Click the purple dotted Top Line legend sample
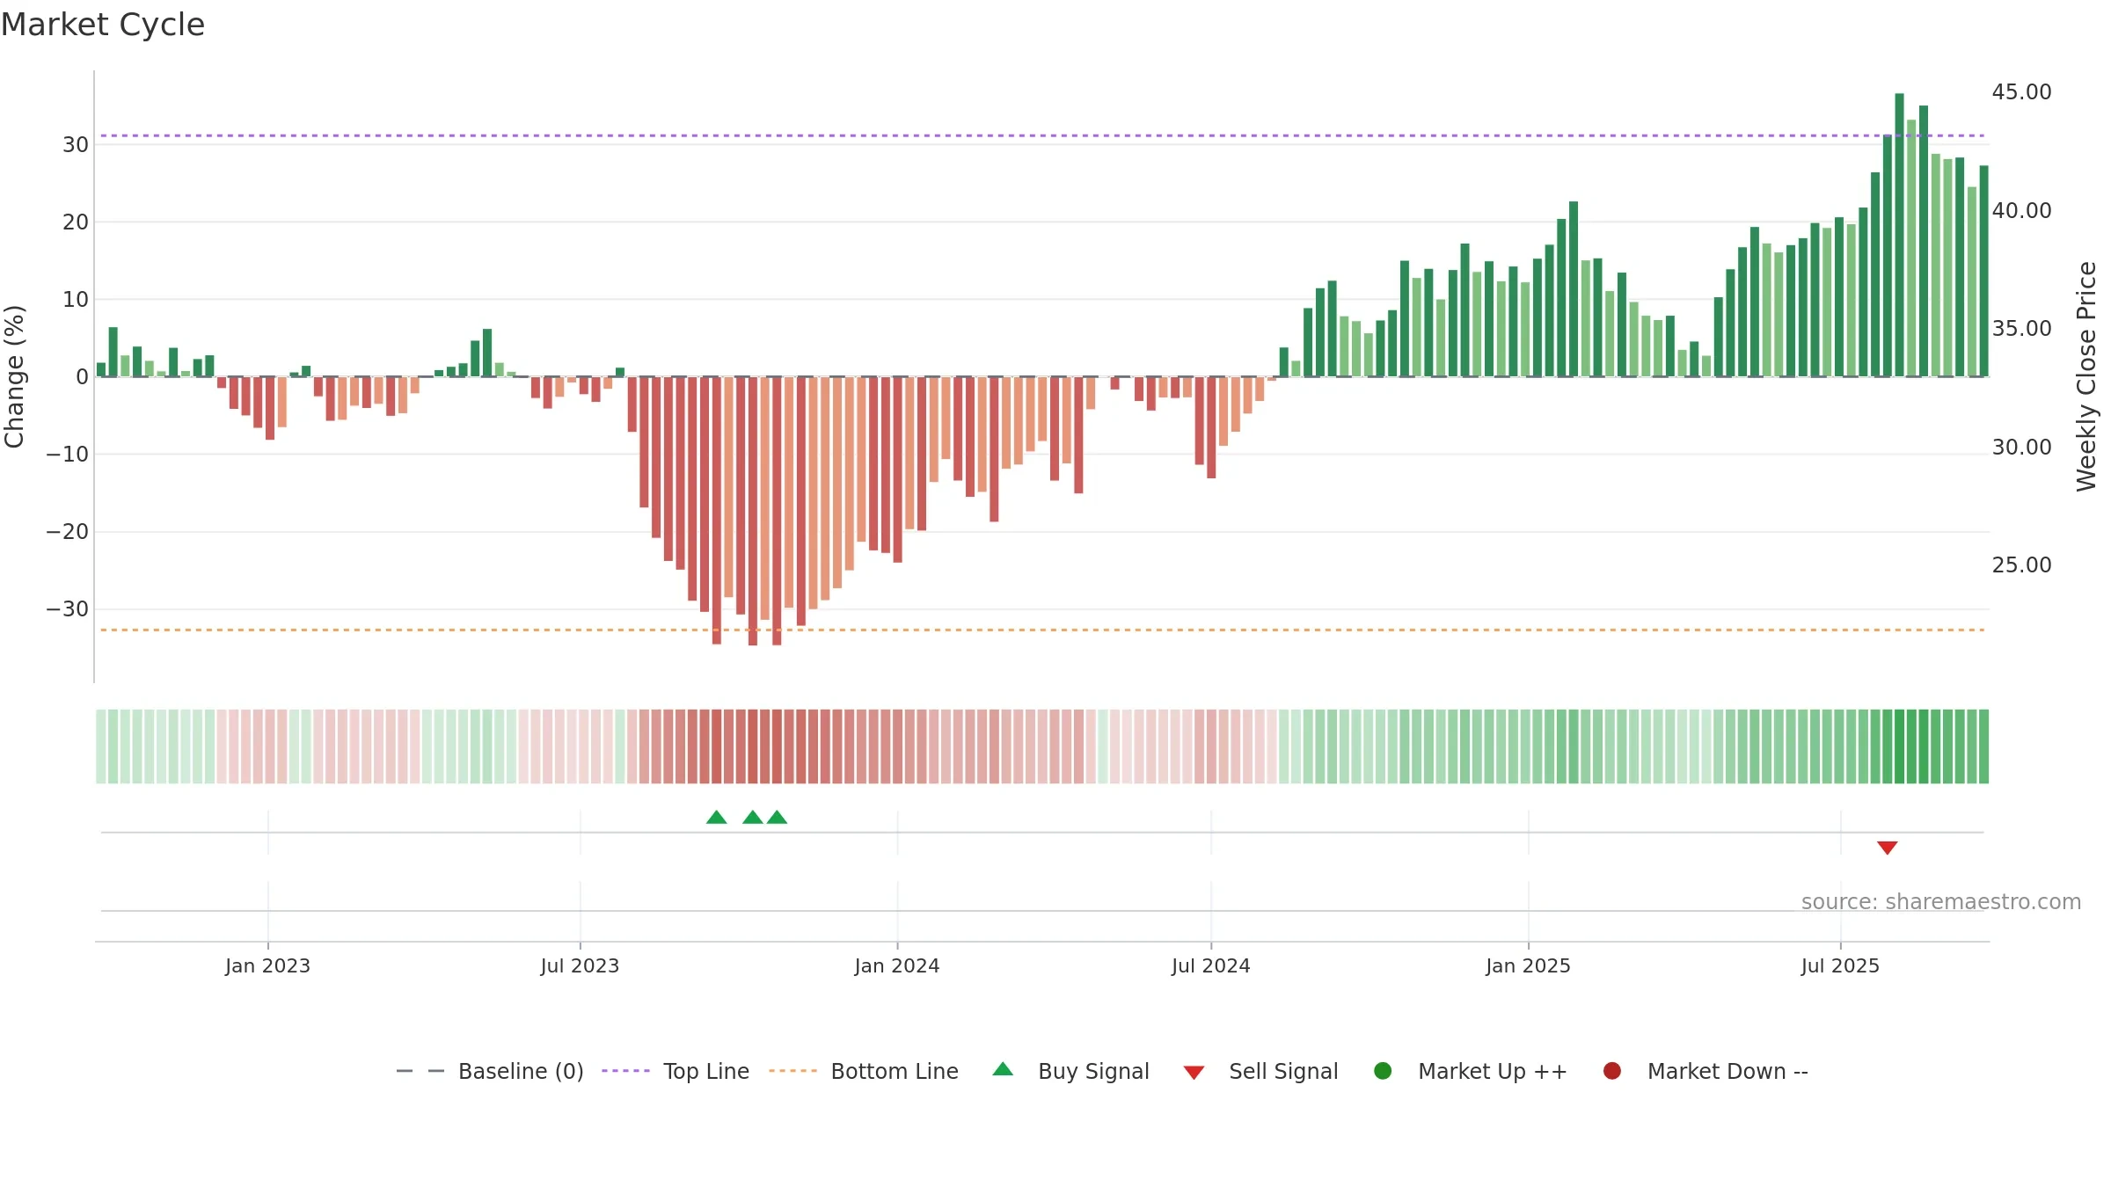2111x1187 pixels. tap(625, 1071)
